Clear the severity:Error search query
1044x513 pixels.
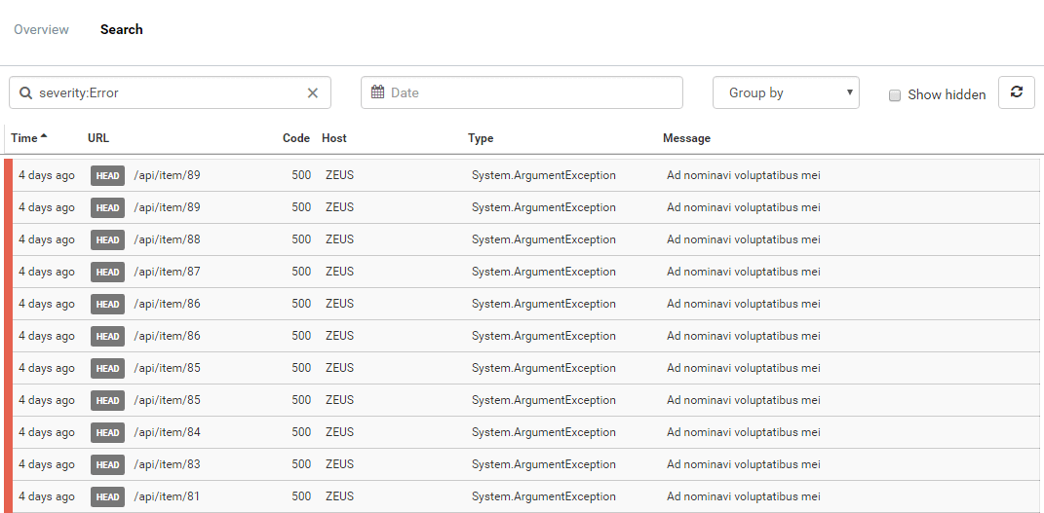312,93
